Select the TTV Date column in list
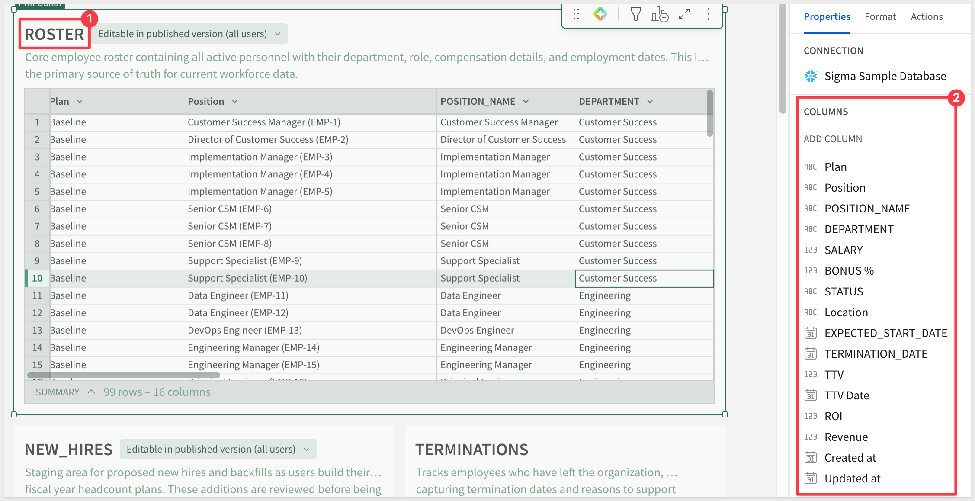Screen dimensions: 975x501 [x=847, y=395]
